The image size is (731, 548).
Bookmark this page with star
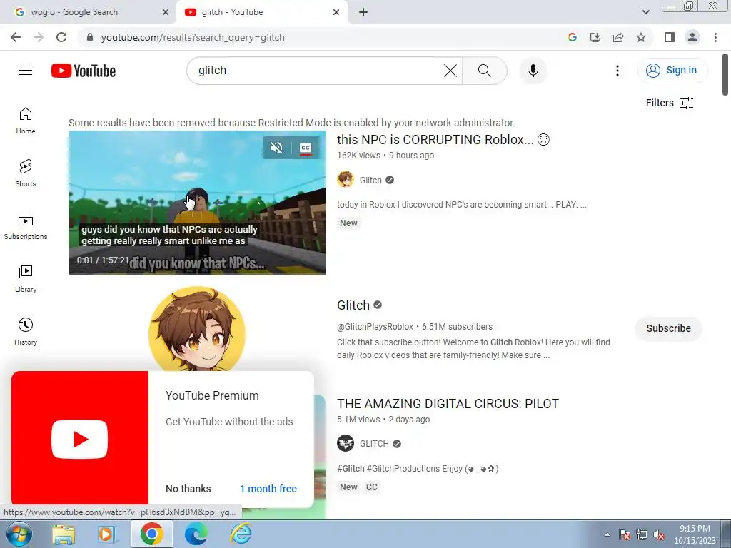click(x=641, y=37)
